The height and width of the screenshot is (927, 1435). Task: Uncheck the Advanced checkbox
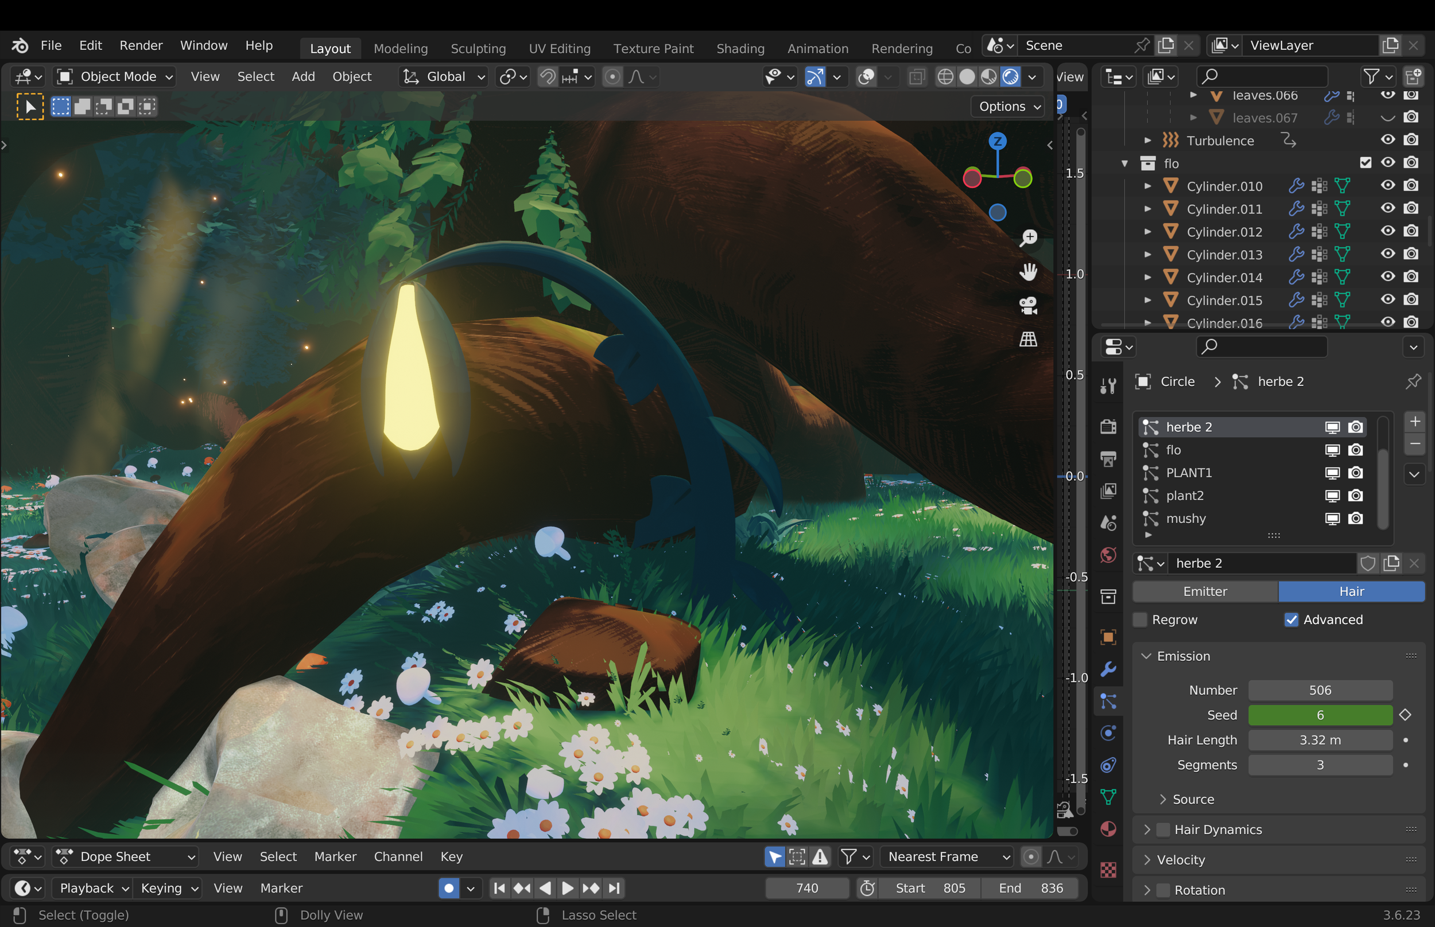click(1291, 620)
